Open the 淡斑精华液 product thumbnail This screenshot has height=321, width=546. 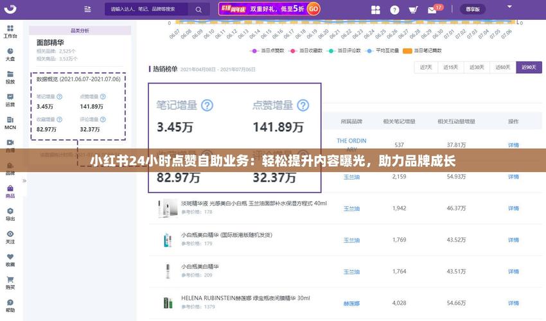[167, 208]
